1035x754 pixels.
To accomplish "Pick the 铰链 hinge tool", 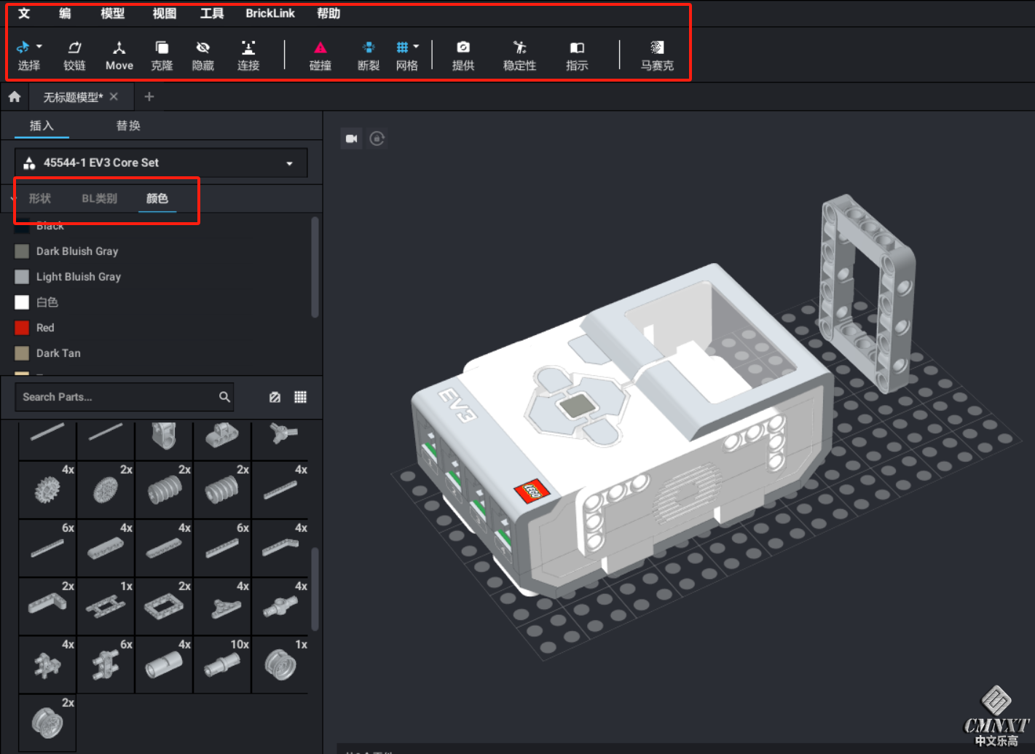I will coord(74,55).
